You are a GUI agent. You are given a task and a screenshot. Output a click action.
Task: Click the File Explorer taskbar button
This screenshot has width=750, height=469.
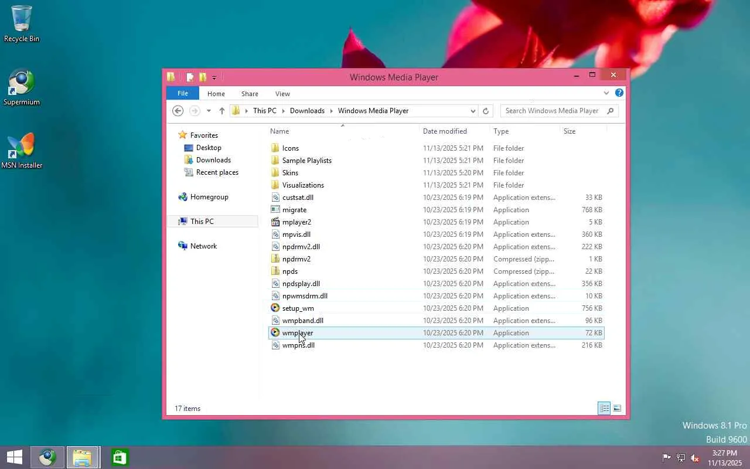pos(82,457)
